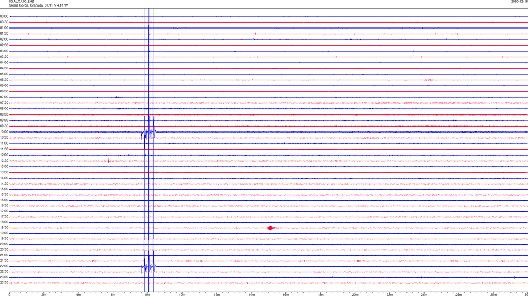Viewport: 528px width, 297px height.
Task: Select the 03:00 trace time label
Action: (x=4, y=51)
